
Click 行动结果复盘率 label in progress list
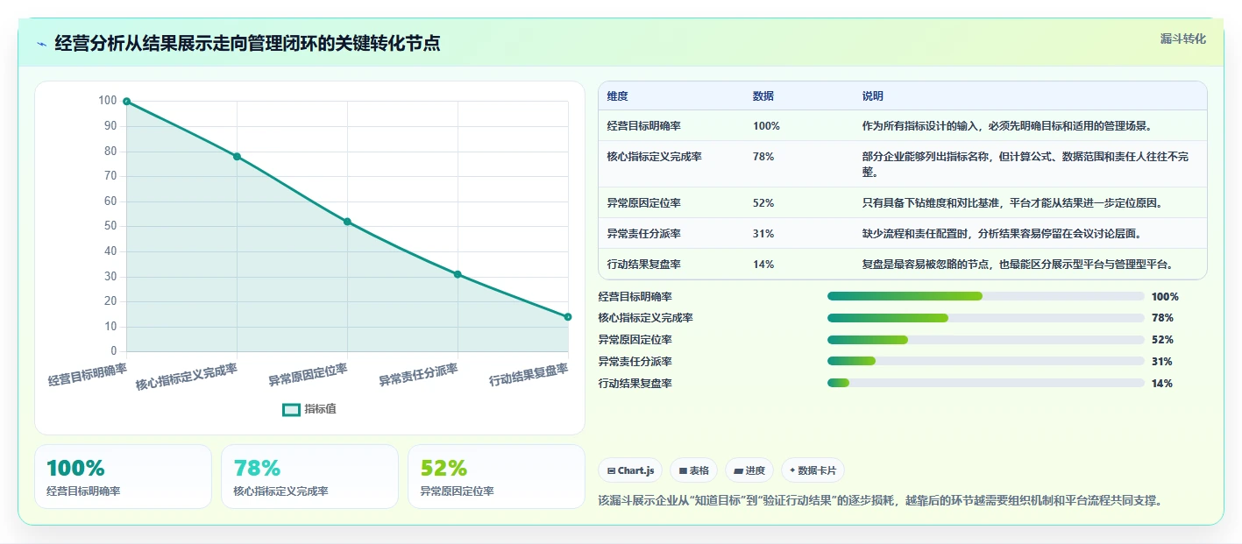tap(635, 384)
